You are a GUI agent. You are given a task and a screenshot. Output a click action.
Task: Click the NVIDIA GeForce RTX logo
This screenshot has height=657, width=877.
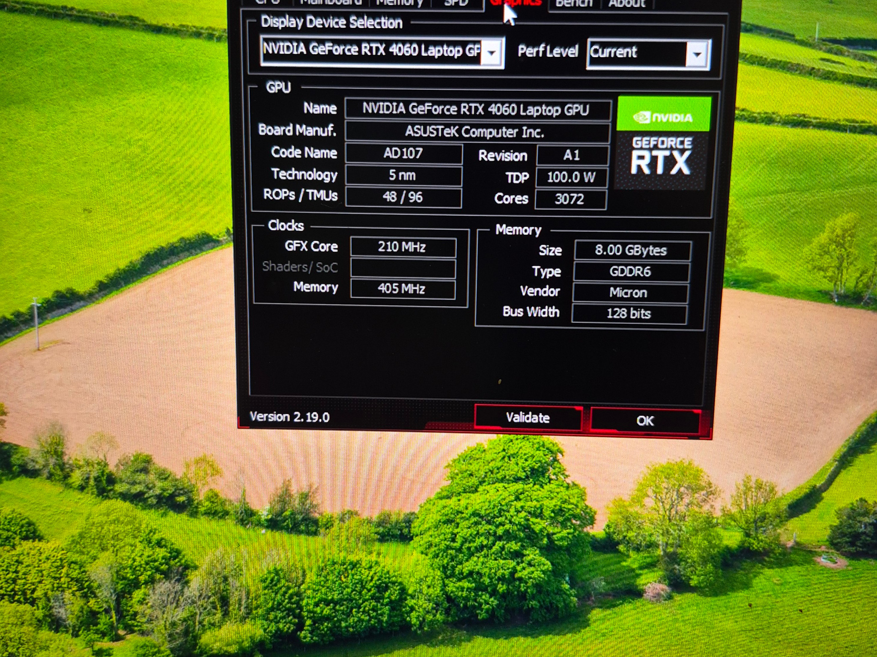coord(662,143)
